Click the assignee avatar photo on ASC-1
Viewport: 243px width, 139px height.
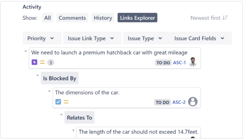[x=193, y=62]
